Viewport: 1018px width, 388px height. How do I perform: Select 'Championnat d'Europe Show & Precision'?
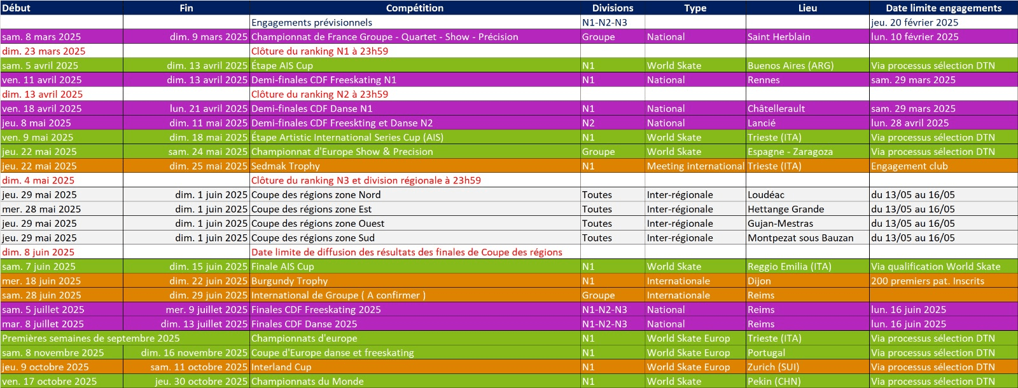click(x=415, y=152)
